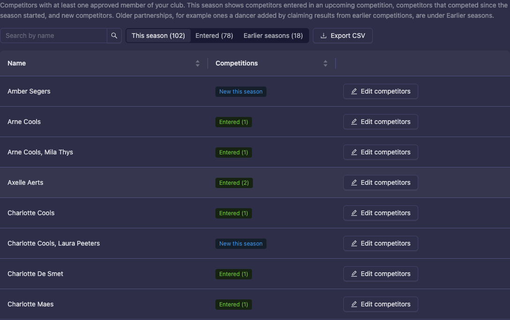Edit competitors for Axelle Aerts

[381, 182]
